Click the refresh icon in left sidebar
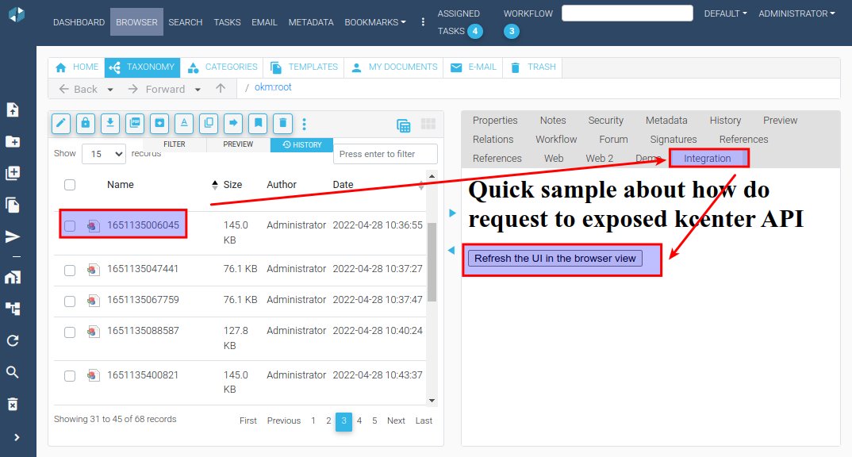 click(13, 340)
